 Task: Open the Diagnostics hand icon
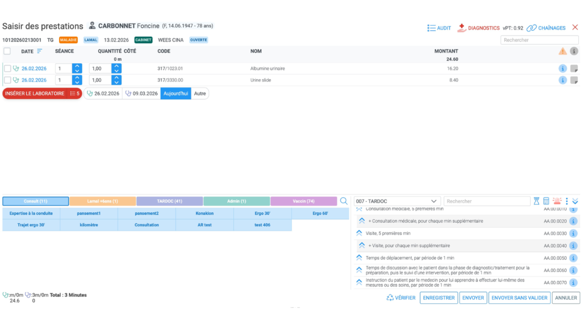tap(462, 28)
